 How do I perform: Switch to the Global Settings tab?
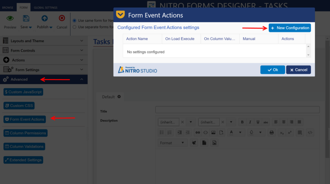coord(45,7)
